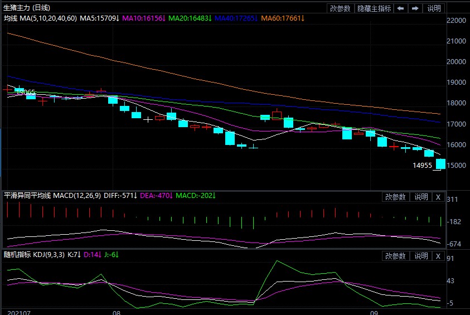
Task: Select the MA5:15709 legend label
Action: click(x=99, y=18)
